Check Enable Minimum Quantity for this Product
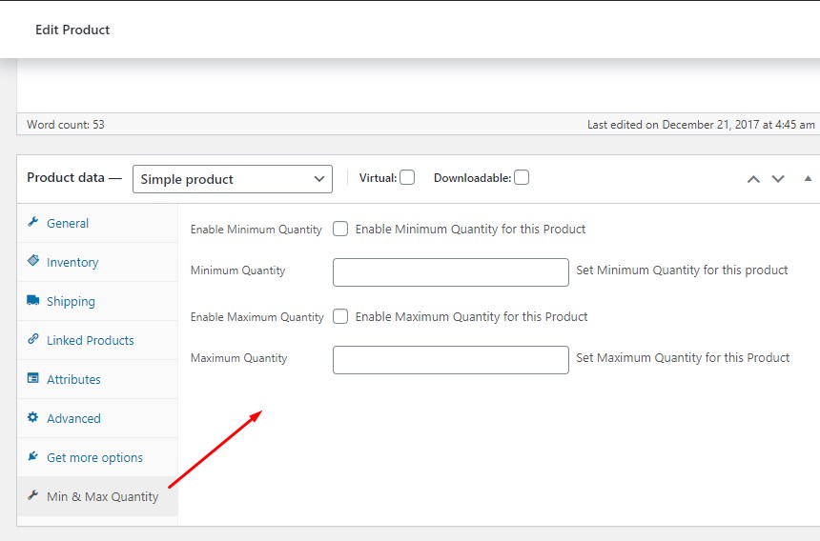Screen dimensions: 820x541 [340, 229]
